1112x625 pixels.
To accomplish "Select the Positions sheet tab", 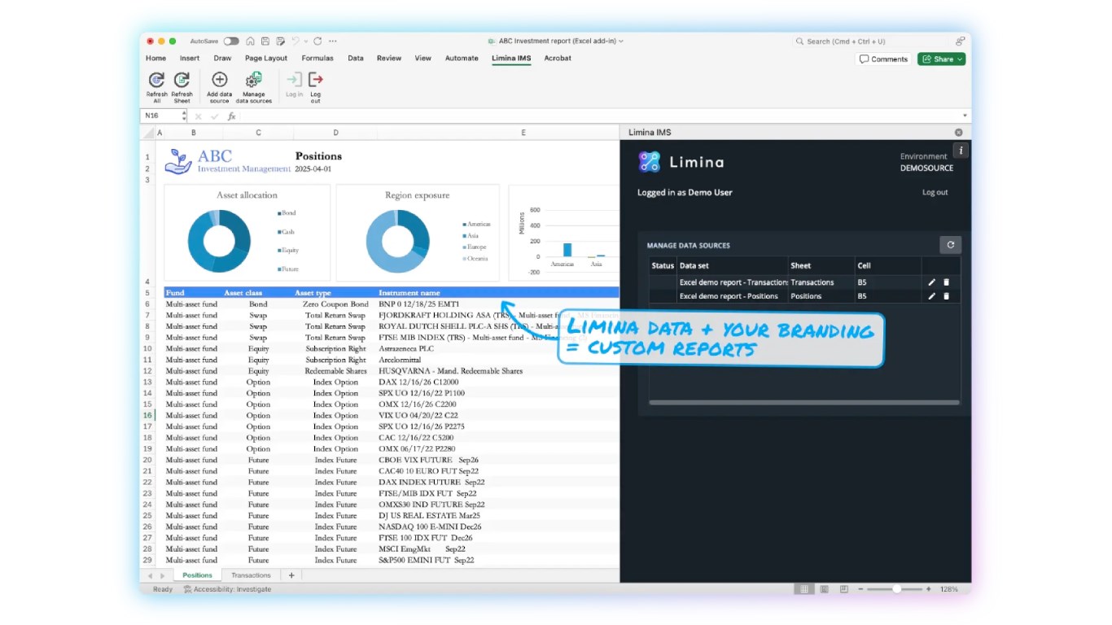I will click(x=197, y=575).
